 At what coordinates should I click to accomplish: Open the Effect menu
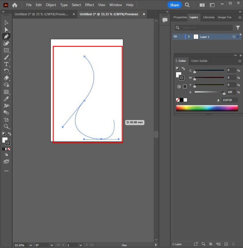click(x=89, y=5)
